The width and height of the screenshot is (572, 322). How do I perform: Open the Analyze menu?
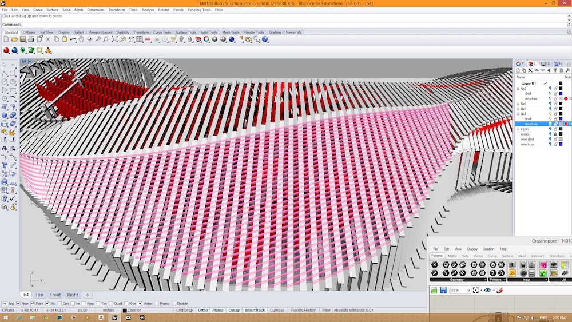tap(148, 10)
